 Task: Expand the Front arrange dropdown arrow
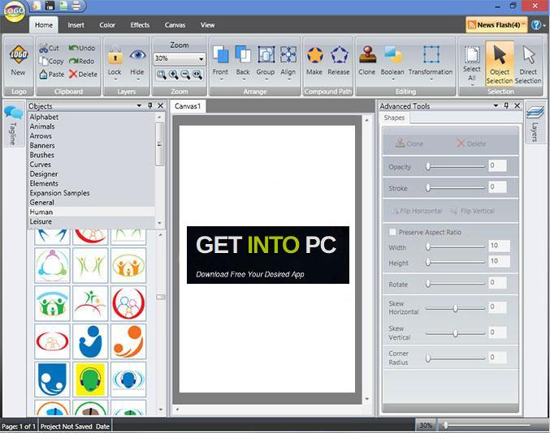(x=221, y=79)
